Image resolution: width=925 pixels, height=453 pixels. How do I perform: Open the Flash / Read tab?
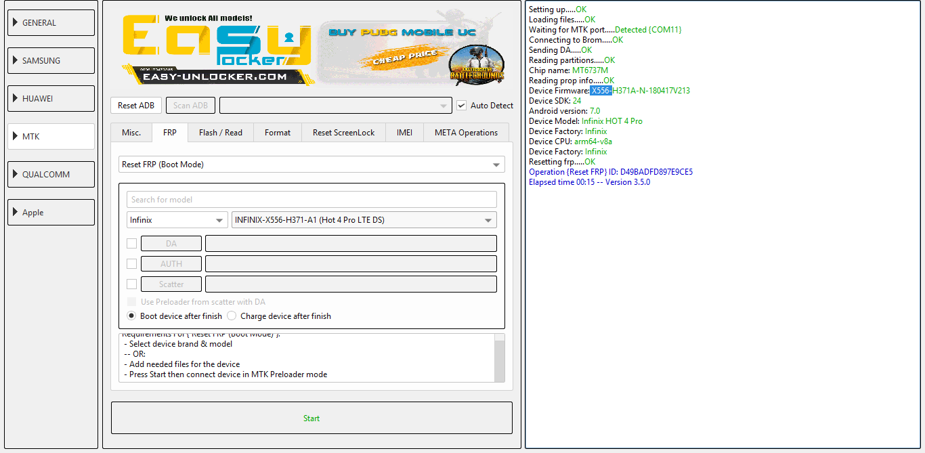pos(220,133)
